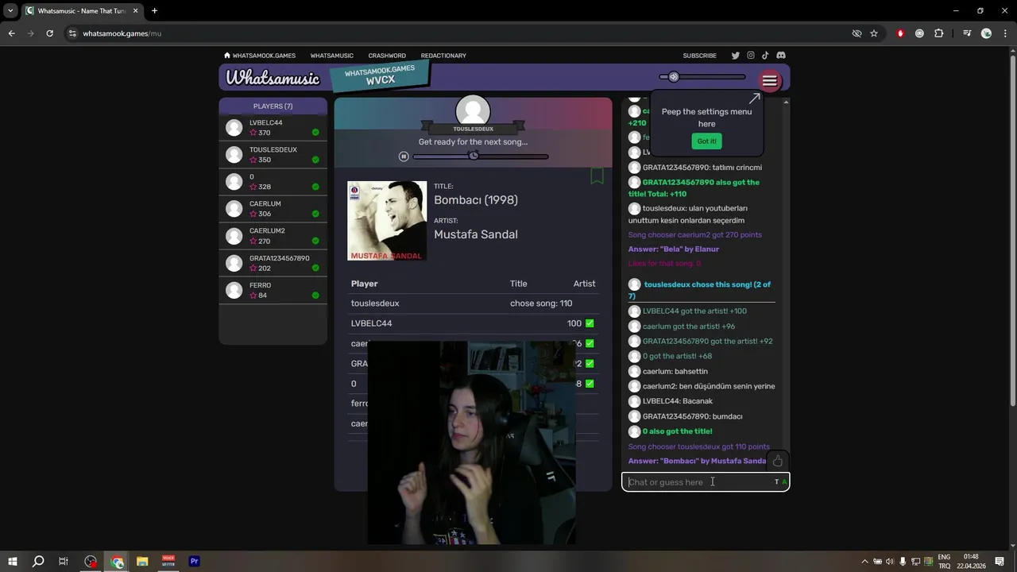Open the tab search dropdown arrow
The image size is (1017, 572).
(10, 11)
